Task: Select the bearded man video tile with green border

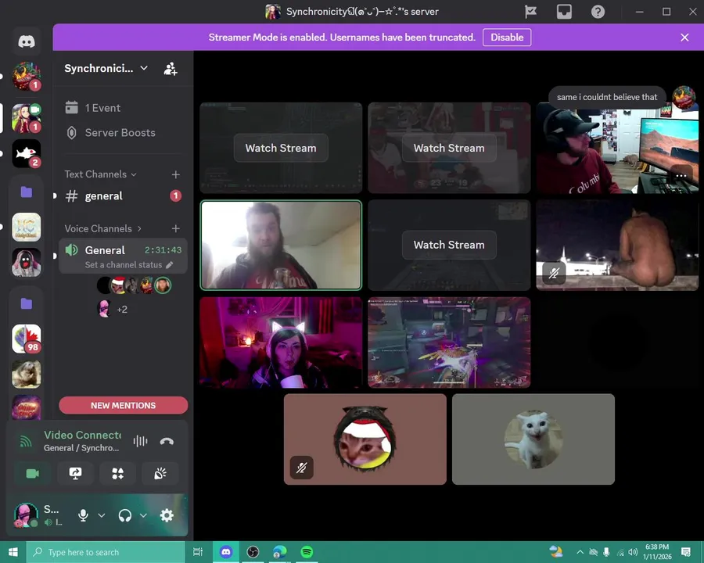Action: [x=281, y=245]
